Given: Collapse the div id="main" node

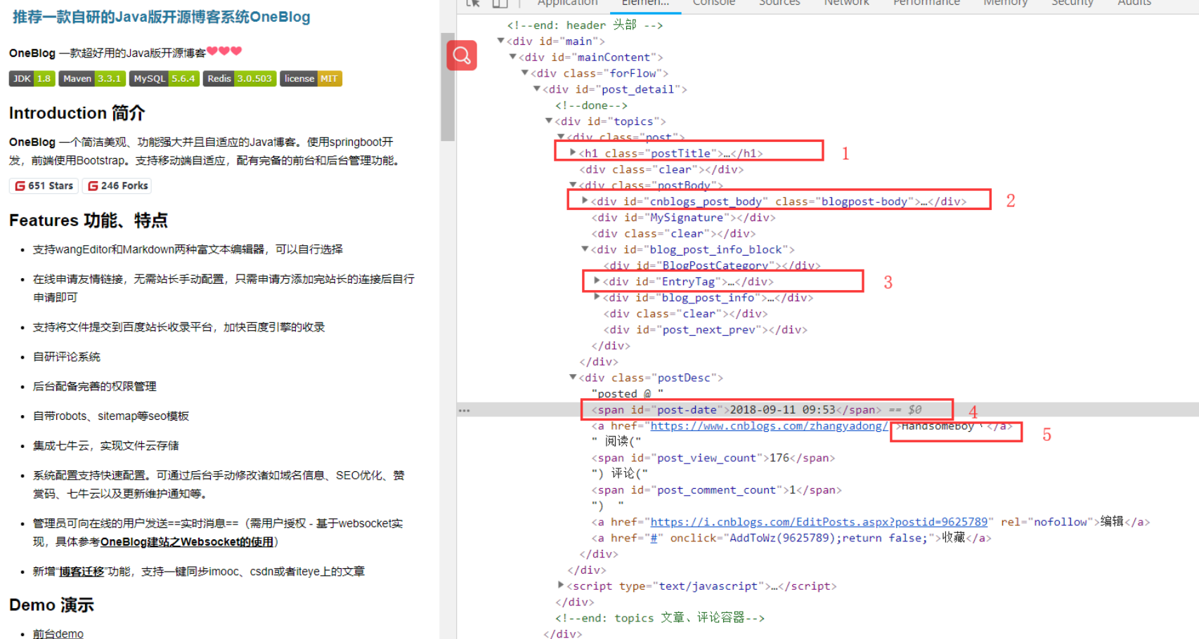Looking at the screenshot, I should pyautogui.click(x=501, y=41).
